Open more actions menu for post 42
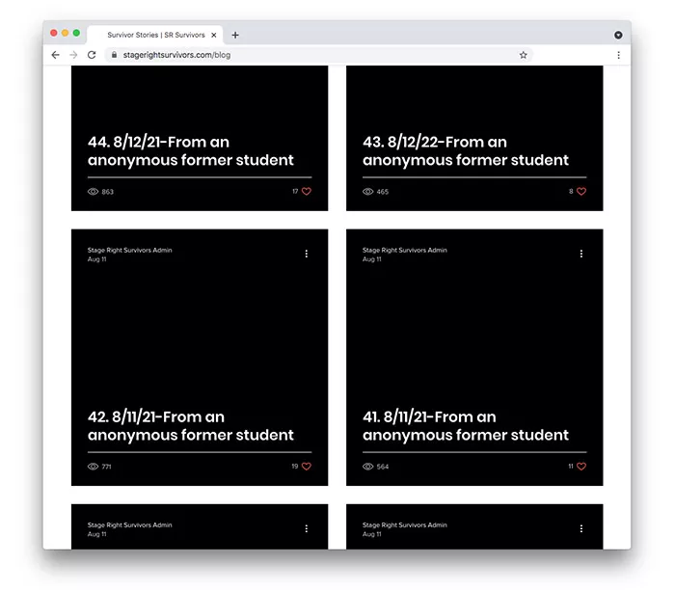The image size is (675, 590). (x=307, y=254)
